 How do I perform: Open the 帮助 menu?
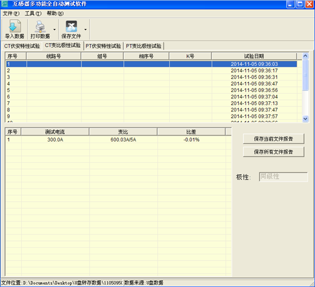click(x=55, y=13)
